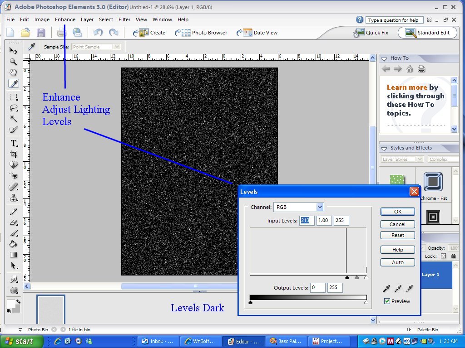Select the Gradient tool

[13, 255]
